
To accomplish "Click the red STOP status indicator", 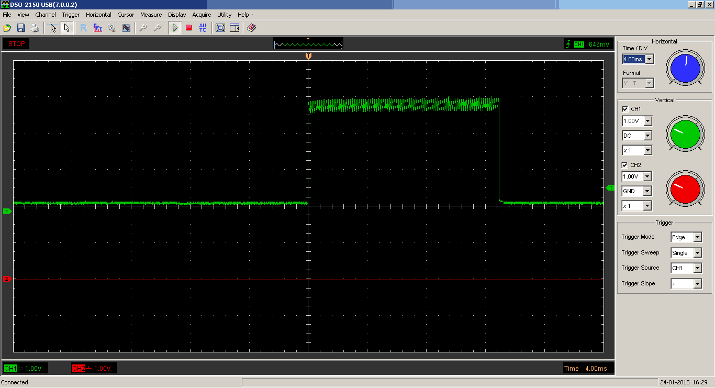I will pyautogui.click(x=16, y=44).
